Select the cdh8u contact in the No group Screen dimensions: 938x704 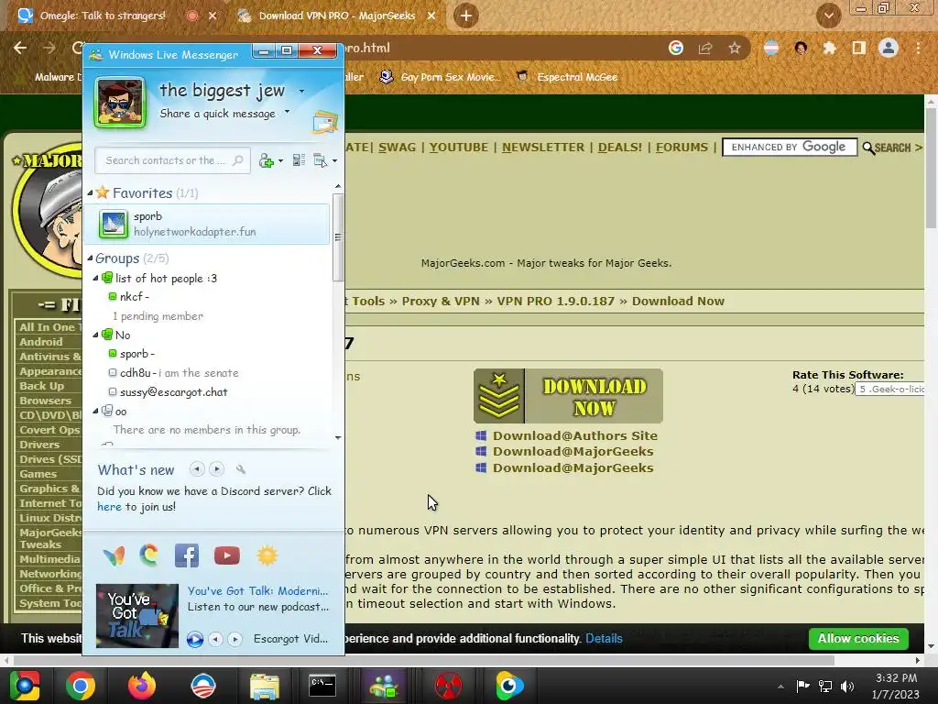pos(173,373)
